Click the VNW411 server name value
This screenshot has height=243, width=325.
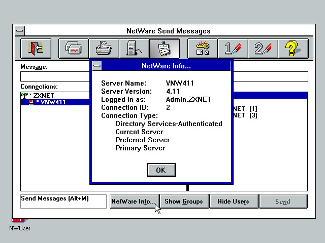pyautogui.click(x=180, y=83)
